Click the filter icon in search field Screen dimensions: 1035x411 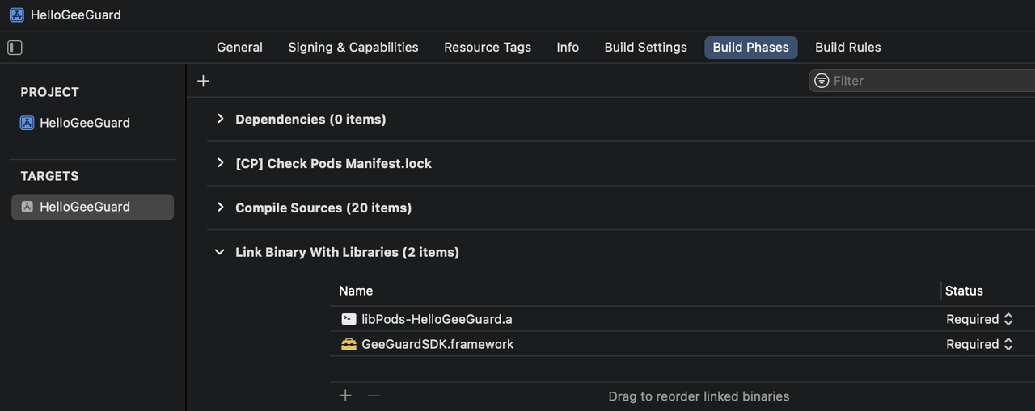tap(822, 81)
